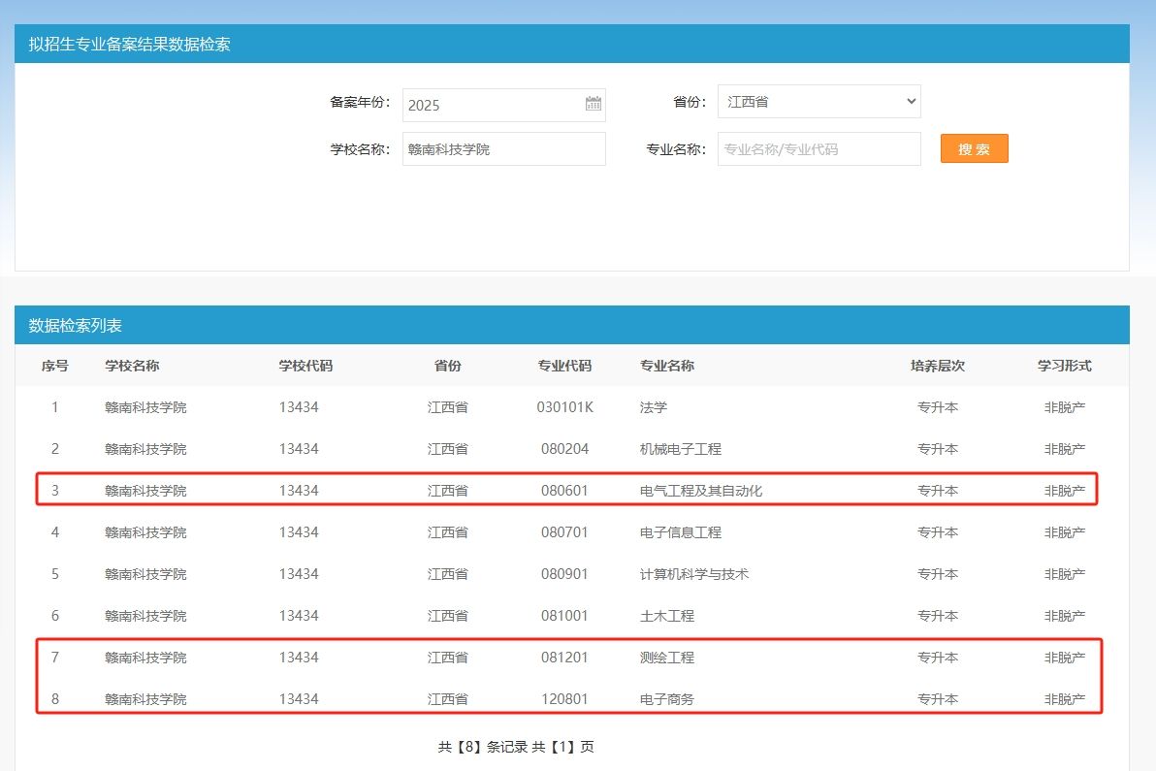Click the 学校名称 field with 赣南科技学院
The width and height of the screenshot is (1156, 771).
[x=503, y=149]
